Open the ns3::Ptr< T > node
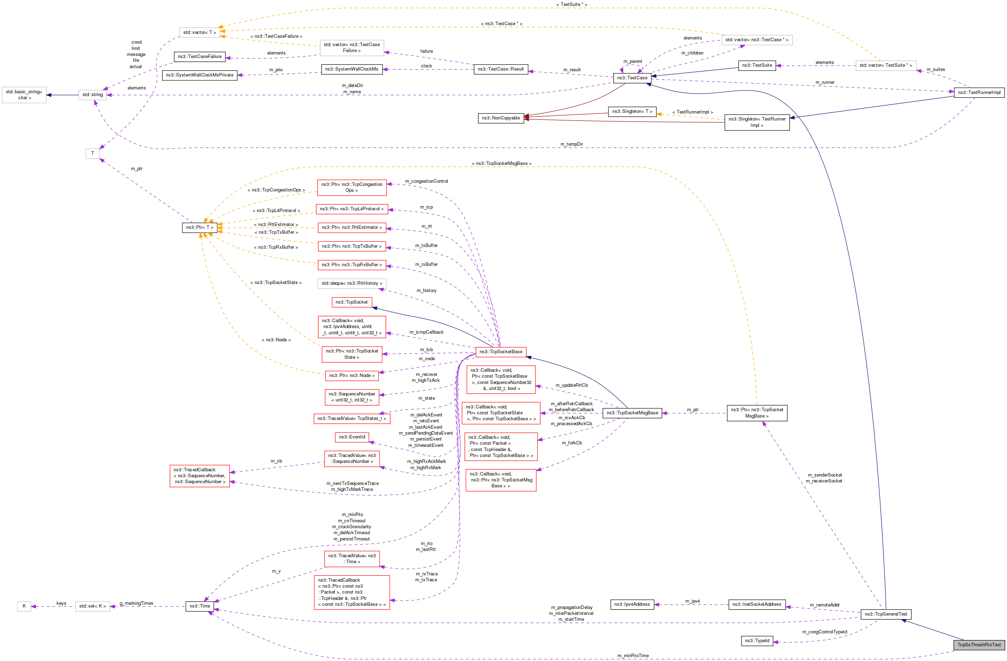Viewport: 1007px width, 661px height. (x=200, y=228)
